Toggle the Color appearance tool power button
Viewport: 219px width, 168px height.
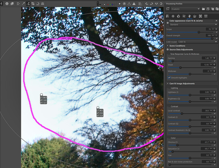click(x=168, y=23)
